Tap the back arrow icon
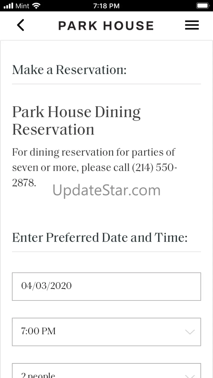This screenshot has width=213, height=378. pos(20,25)
